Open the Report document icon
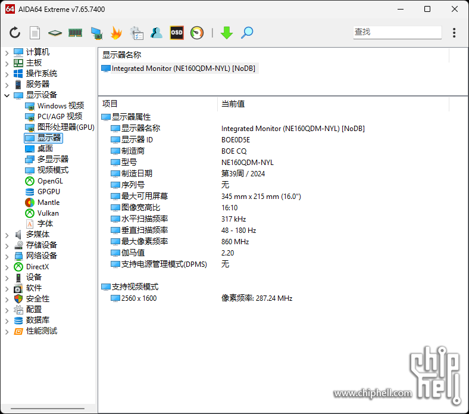The image size is (469, 414). [x=35, y=33]
